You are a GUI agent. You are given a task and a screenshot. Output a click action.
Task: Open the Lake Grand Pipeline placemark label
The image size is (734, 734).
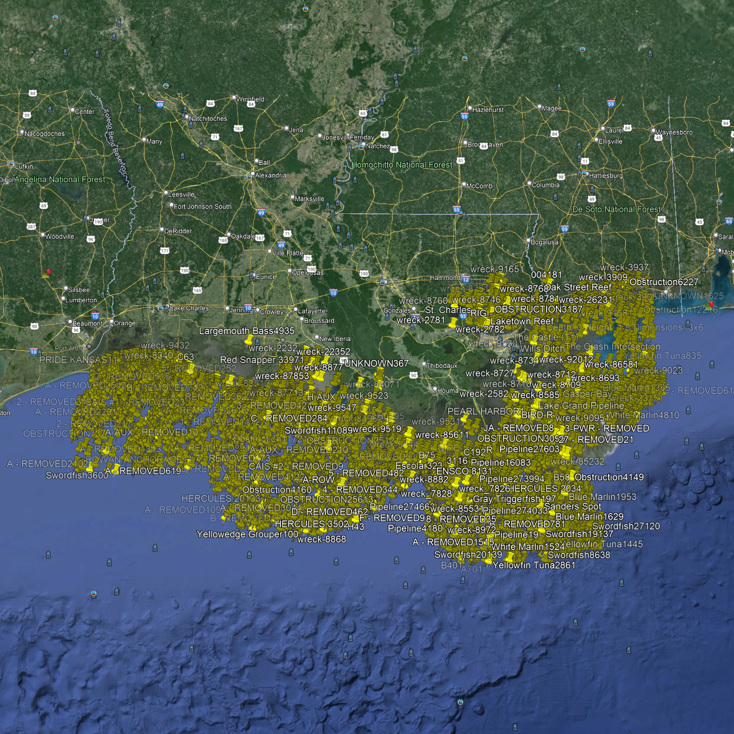(581, 406)
